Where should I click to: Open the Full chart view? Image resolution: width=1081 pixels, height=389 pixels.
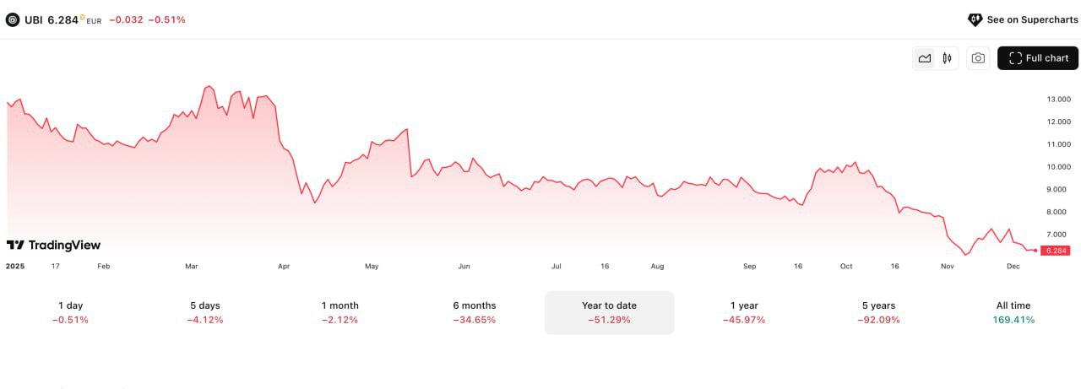click(1038, 58)
